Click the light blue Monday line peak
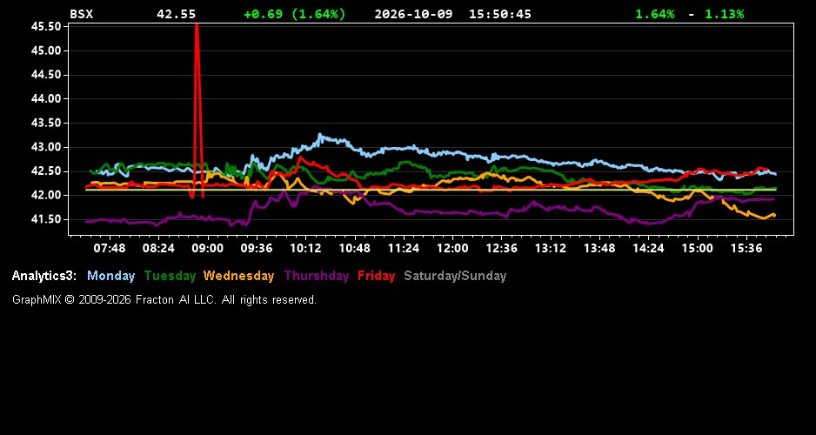This screenshot has width=816, height=435. [x=319, y=136]
